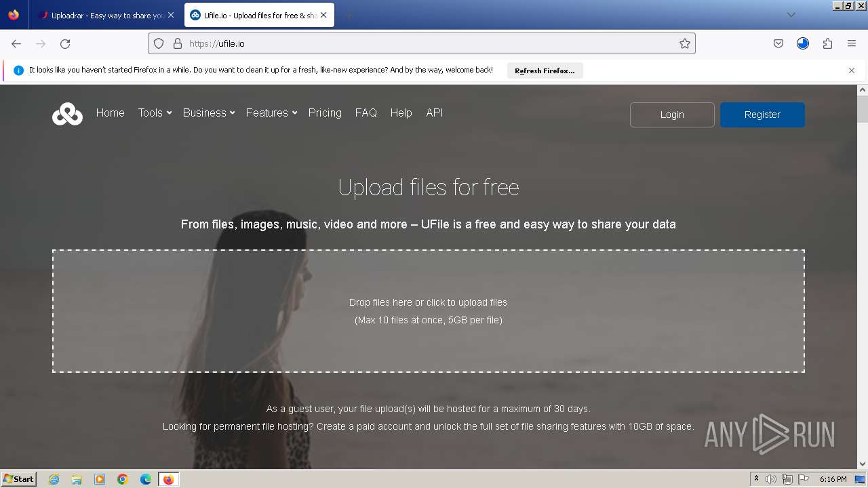Click the Firefox View icon in the tab strip
This screenshot has width=868, height=488.
click(14, 15)
